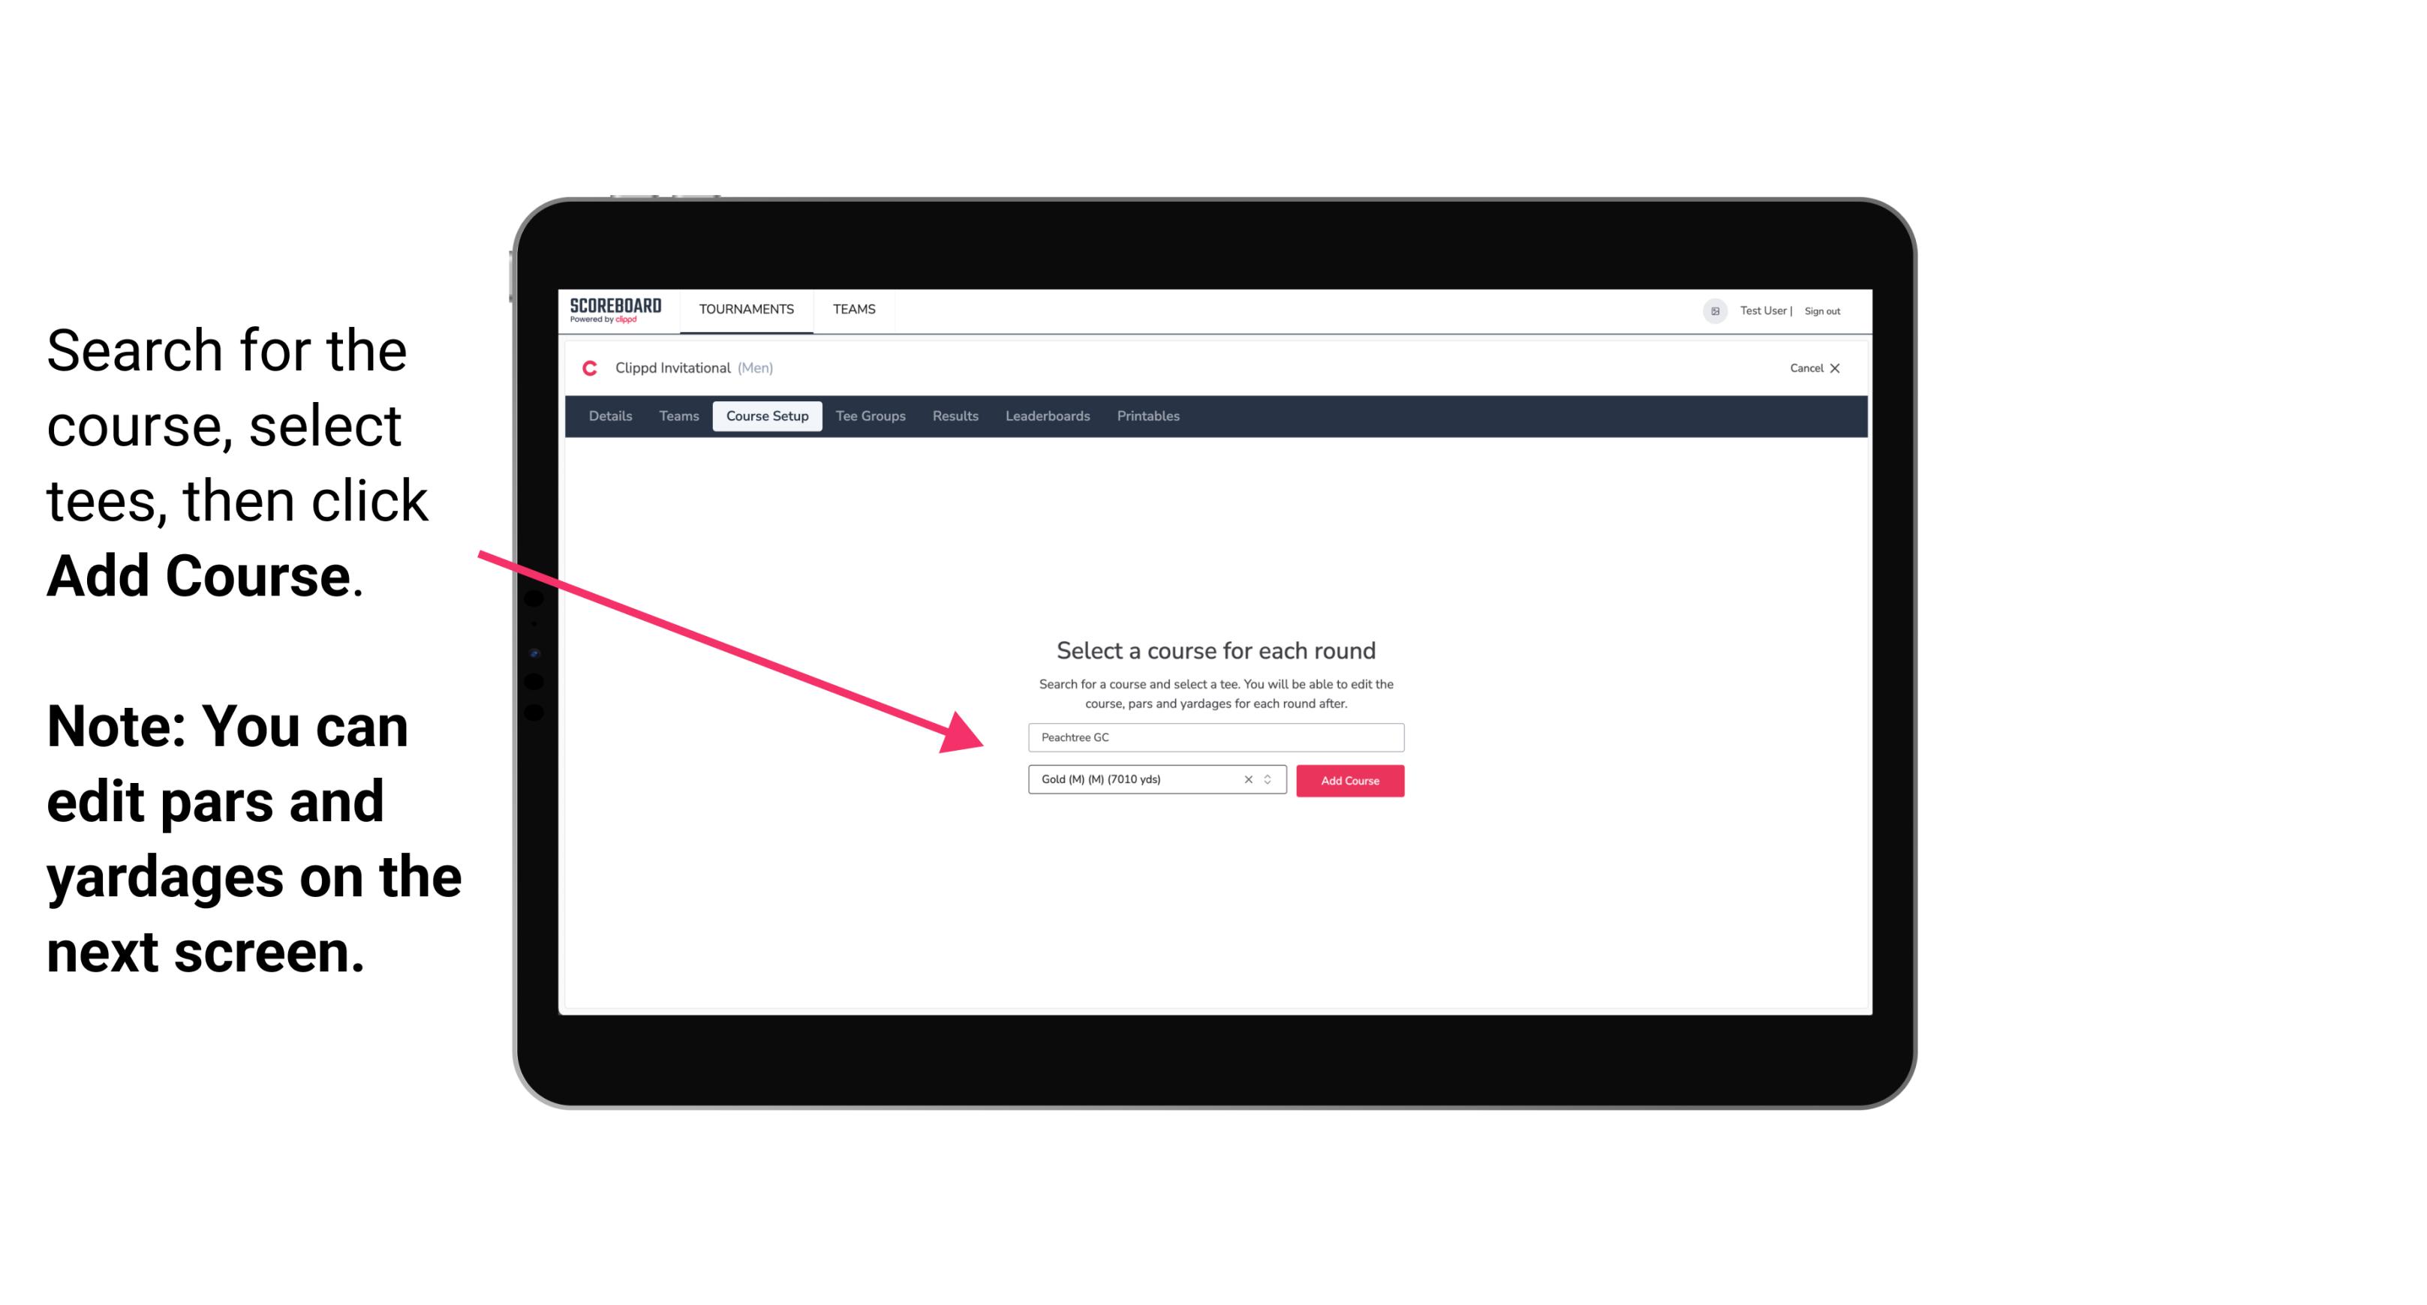Click the Peachtree GC search input field
Image resolution: width=2427 pixels, height=1305 pixels.
coord(1213,736)
